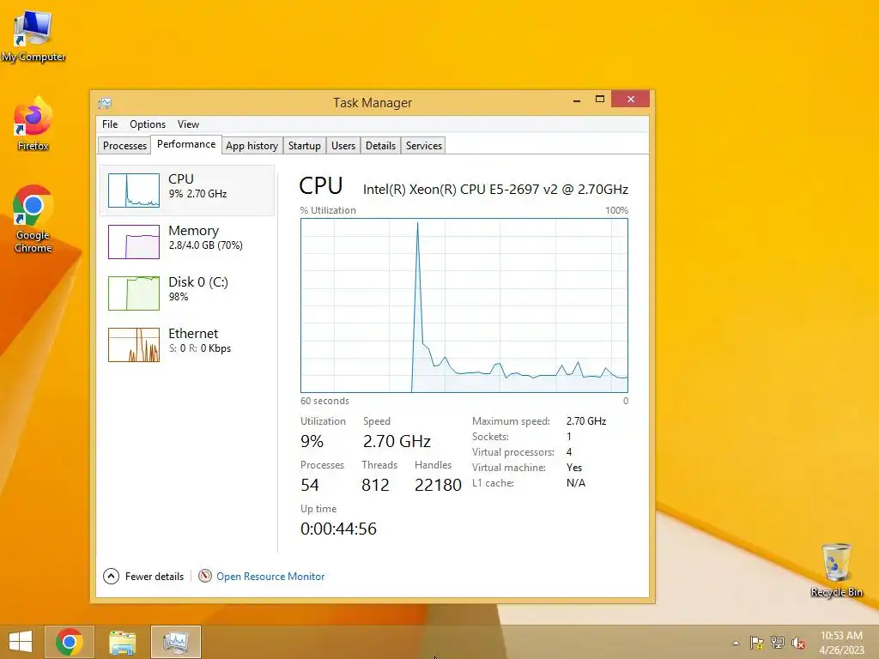
Task: Click the CPU model name text
Action: click(x=495, y=190)
